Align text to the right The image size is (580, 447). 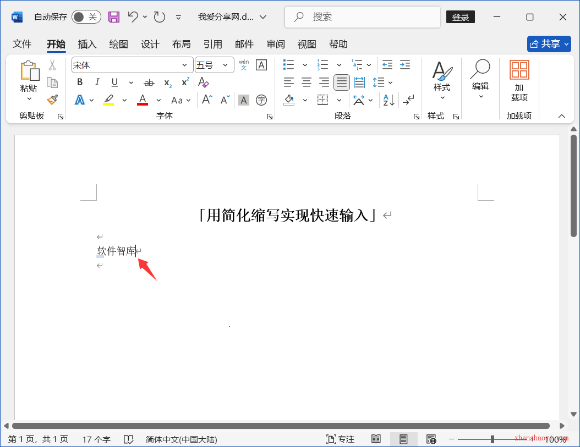pyautogui.click(x=324, y=82)
